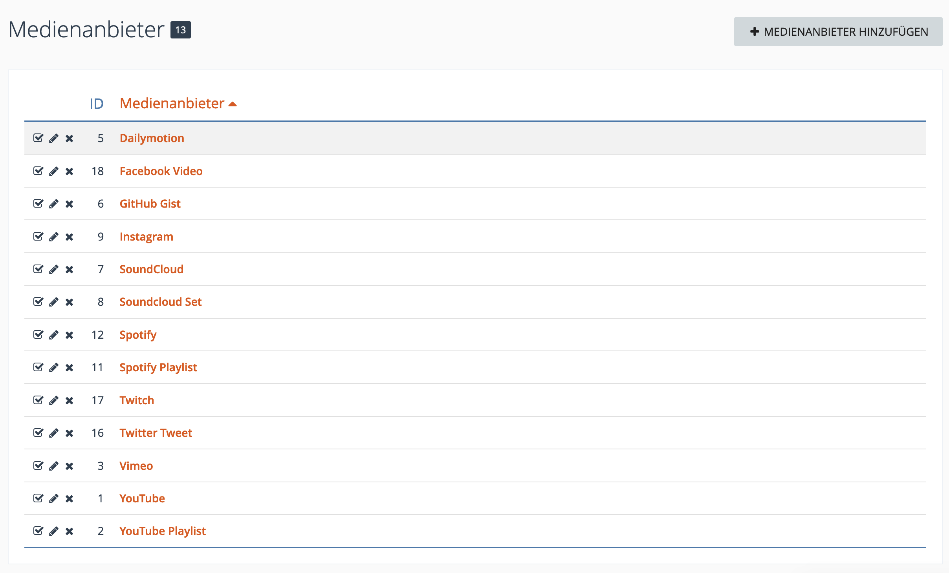The width and height of the screenshot is (949, 573).
Task: Delete the Spotify Playlist provider
Action: pos(70,367)
